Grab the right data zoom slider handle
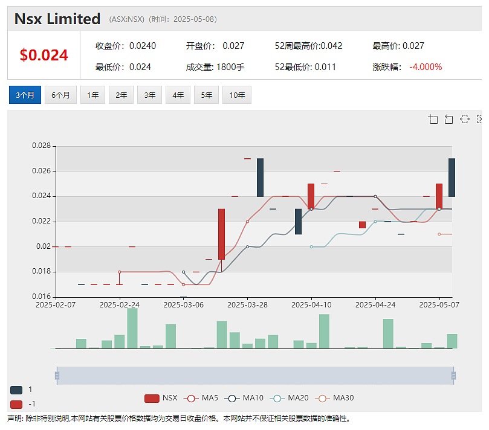The width and height of the screenshot is (489, 430). [x=453, y=376]
